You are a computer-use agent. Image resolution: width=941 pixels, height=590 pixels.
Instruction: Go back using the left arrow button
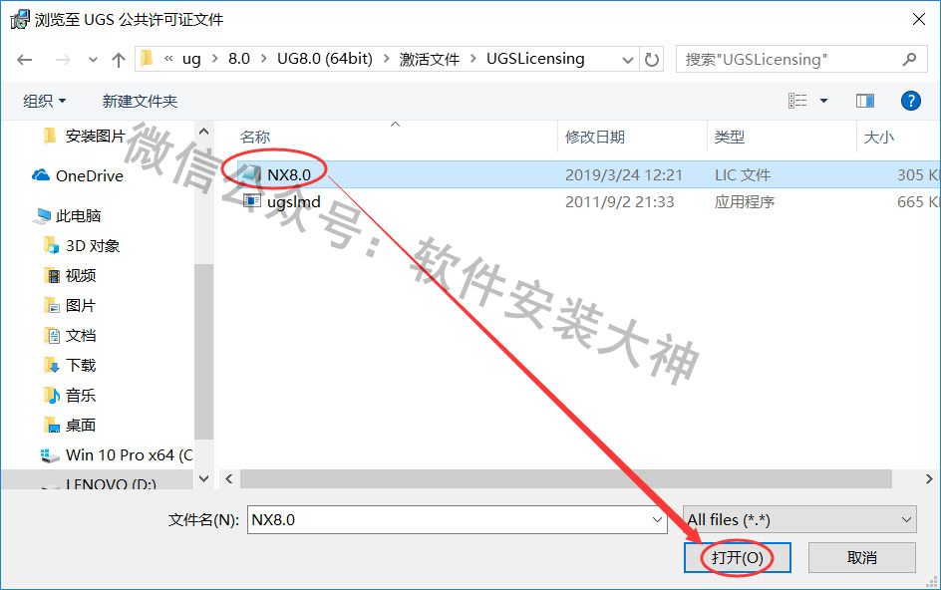click(x=25, y=60)
